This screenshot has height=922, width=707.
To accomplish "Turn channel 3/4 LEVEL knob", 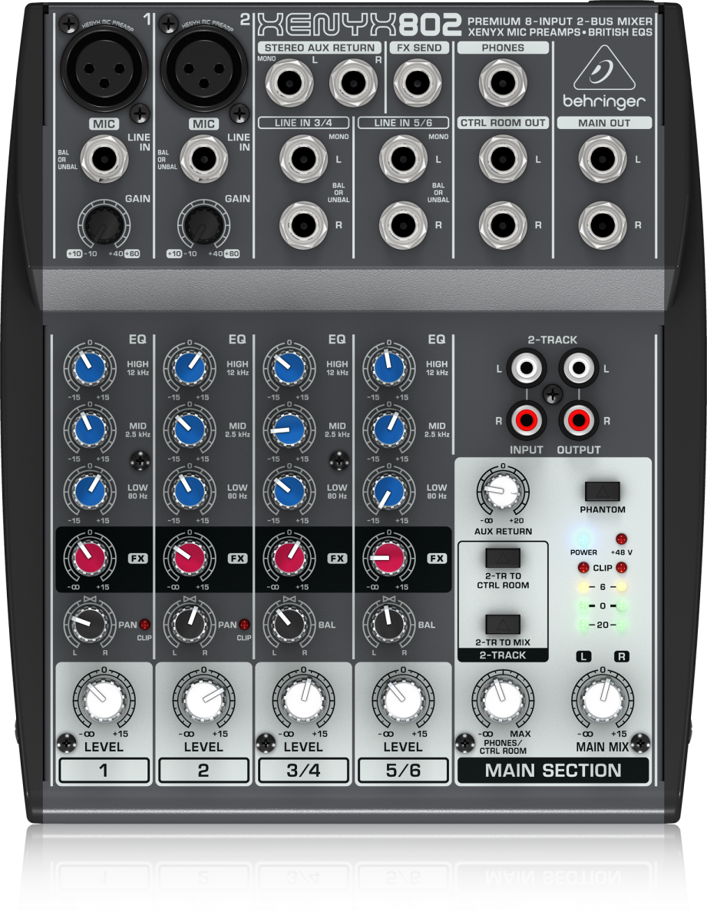I will click(x=303, y=700).
